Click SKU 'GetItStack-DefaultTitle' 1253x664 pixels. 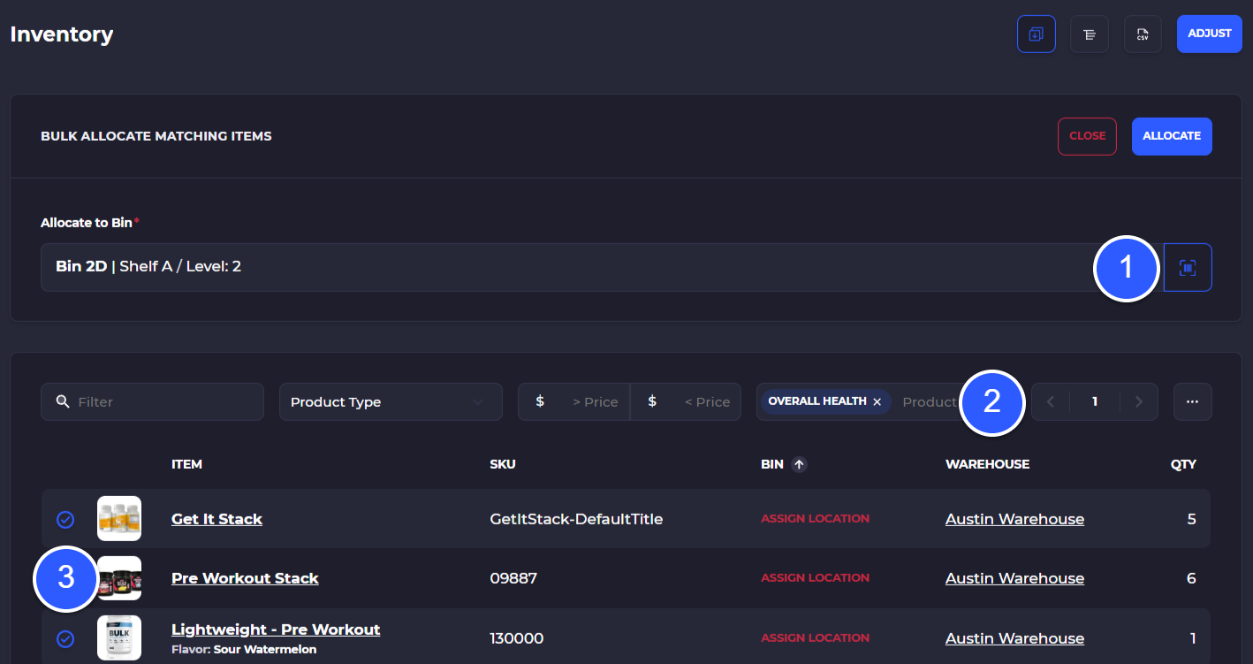(576, 519)
